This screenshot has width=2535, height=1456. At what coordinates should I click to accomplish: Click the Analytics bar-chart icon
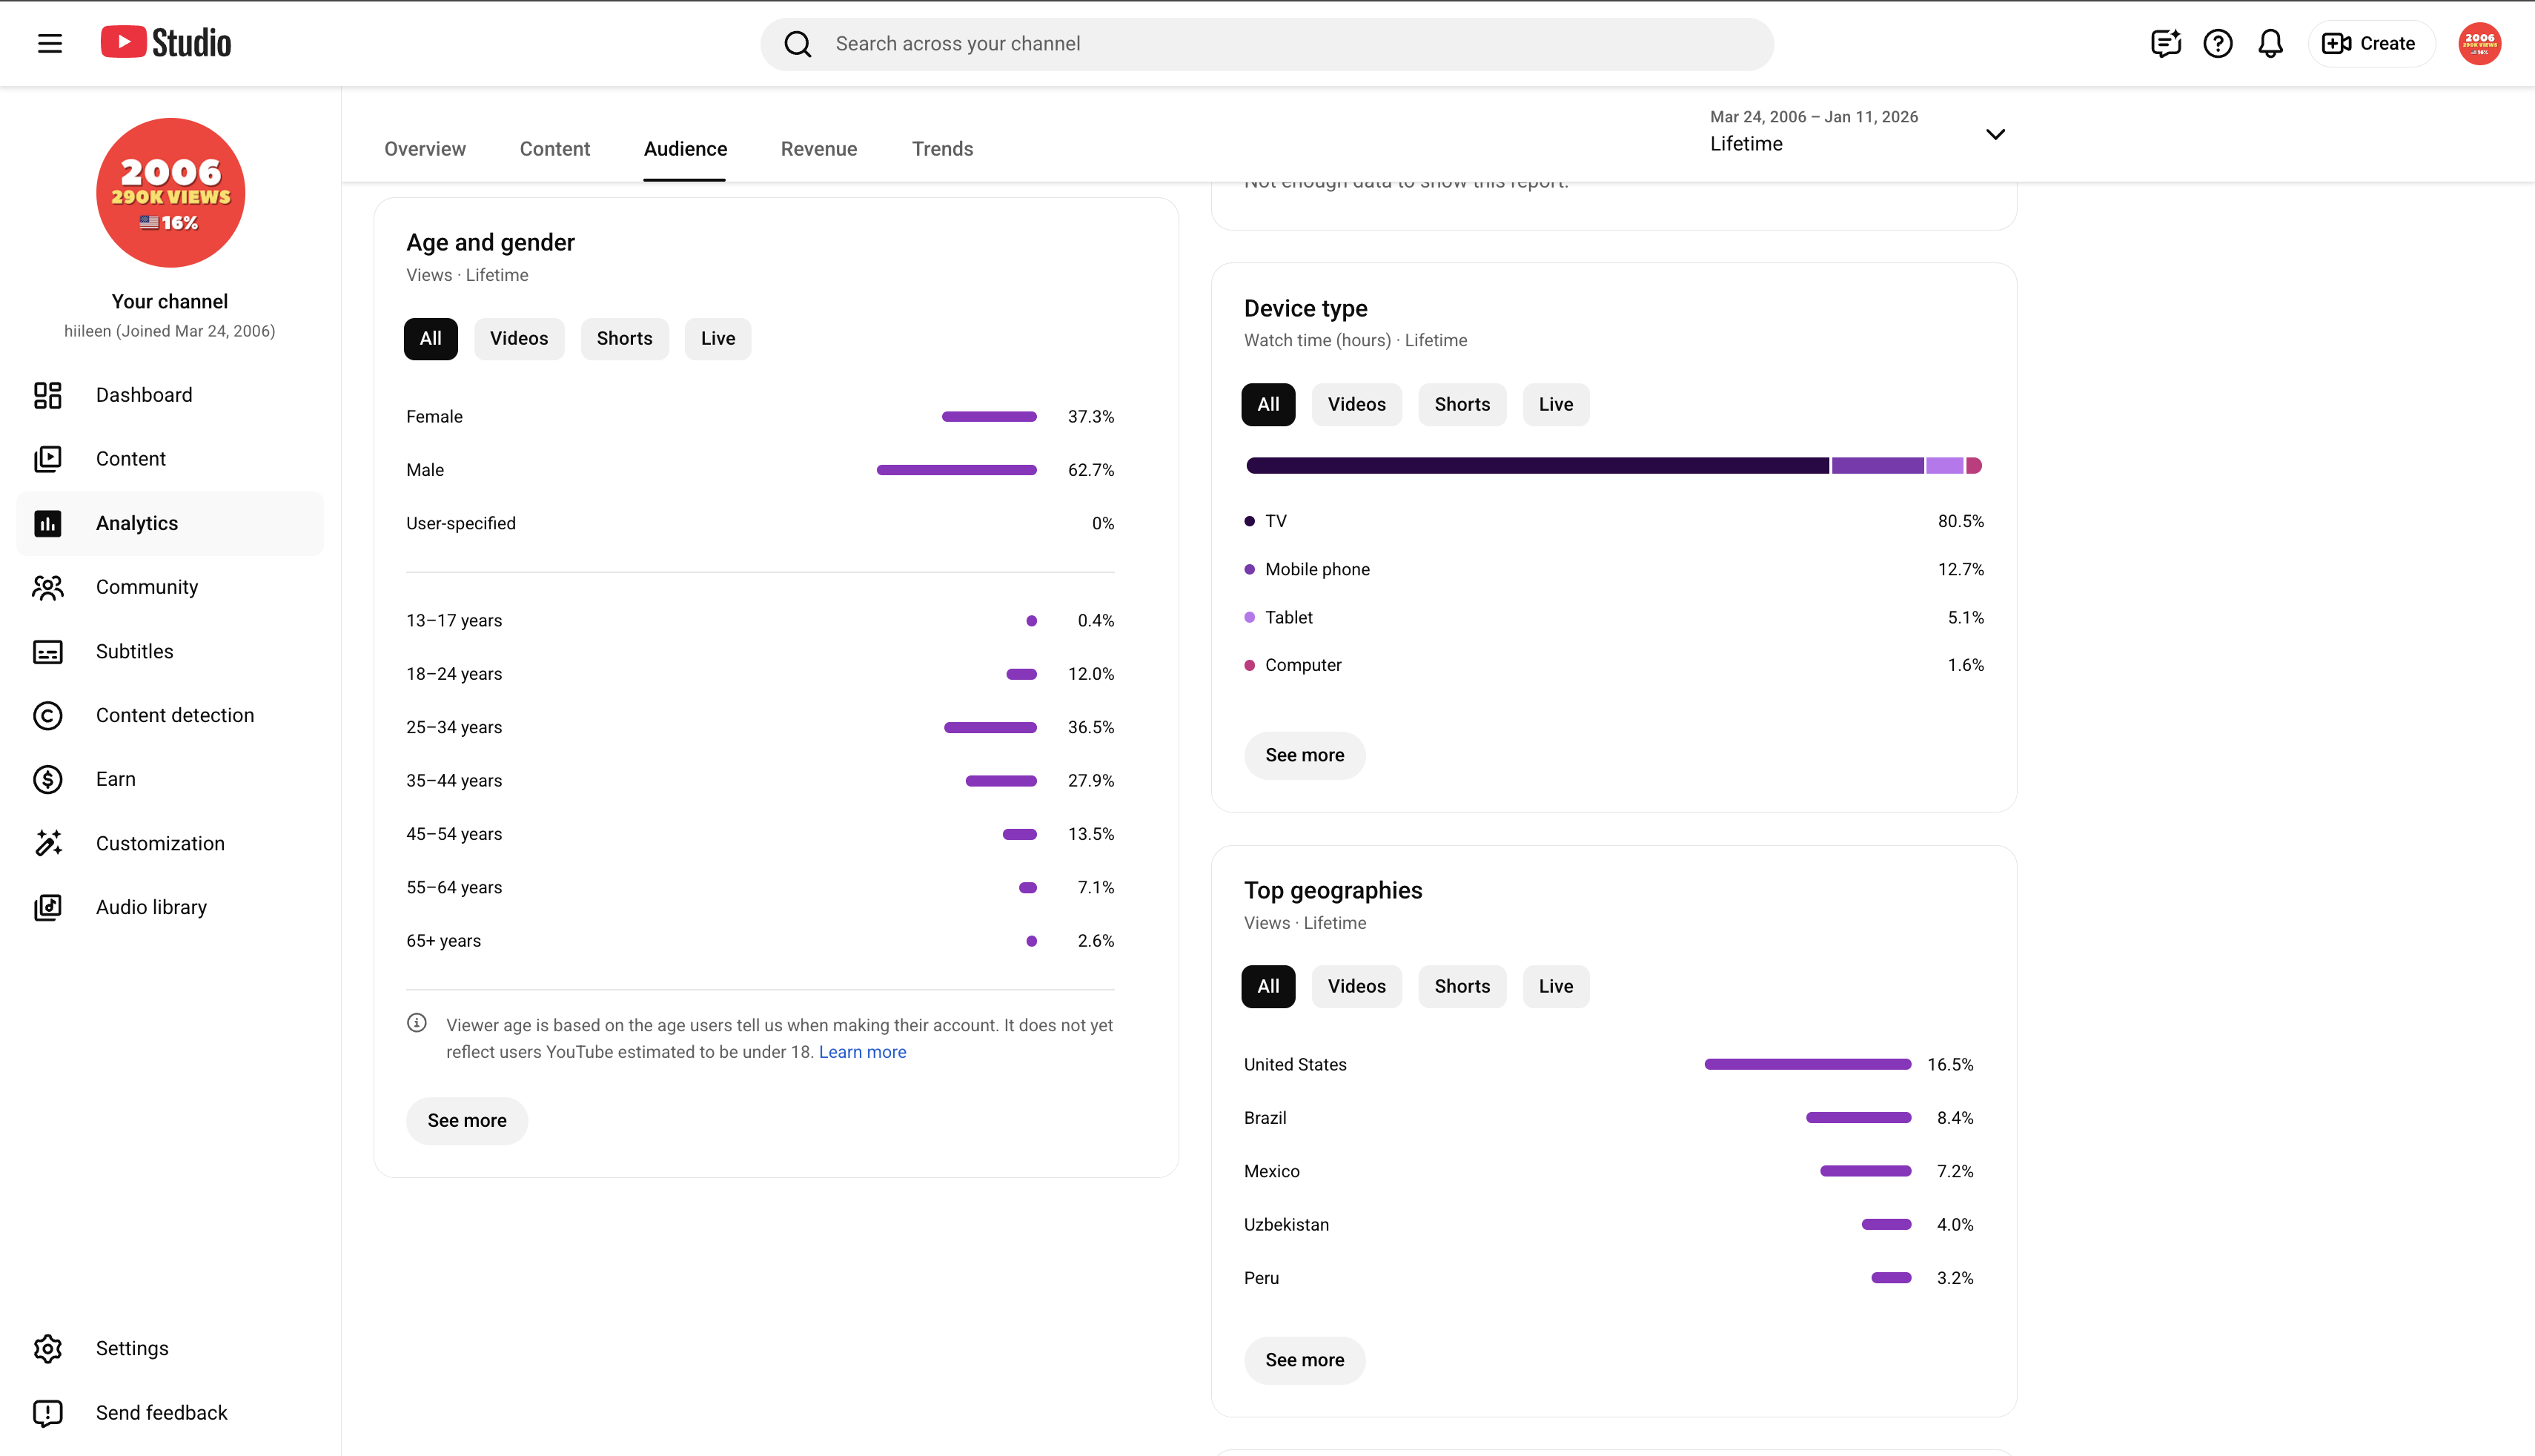click(x=48, y=523)
